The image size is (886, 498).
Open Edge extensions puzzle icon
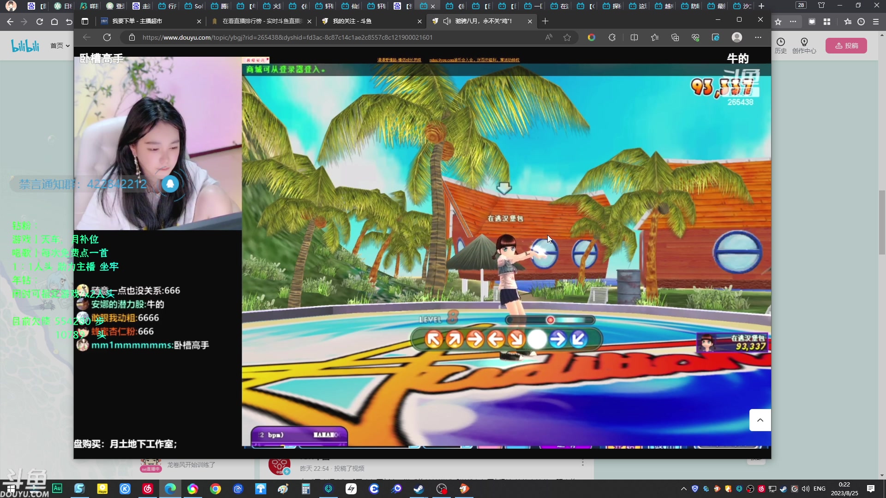coord(612,37)
